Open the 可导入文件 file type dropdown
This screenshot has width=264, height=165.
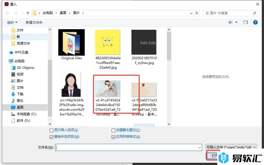(x=231, y=147)
